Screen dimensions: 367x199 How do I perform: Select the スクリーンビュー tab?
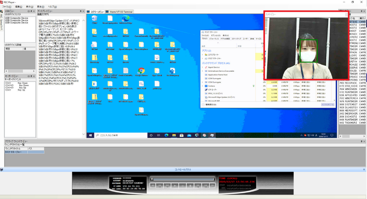pos(96,12)
